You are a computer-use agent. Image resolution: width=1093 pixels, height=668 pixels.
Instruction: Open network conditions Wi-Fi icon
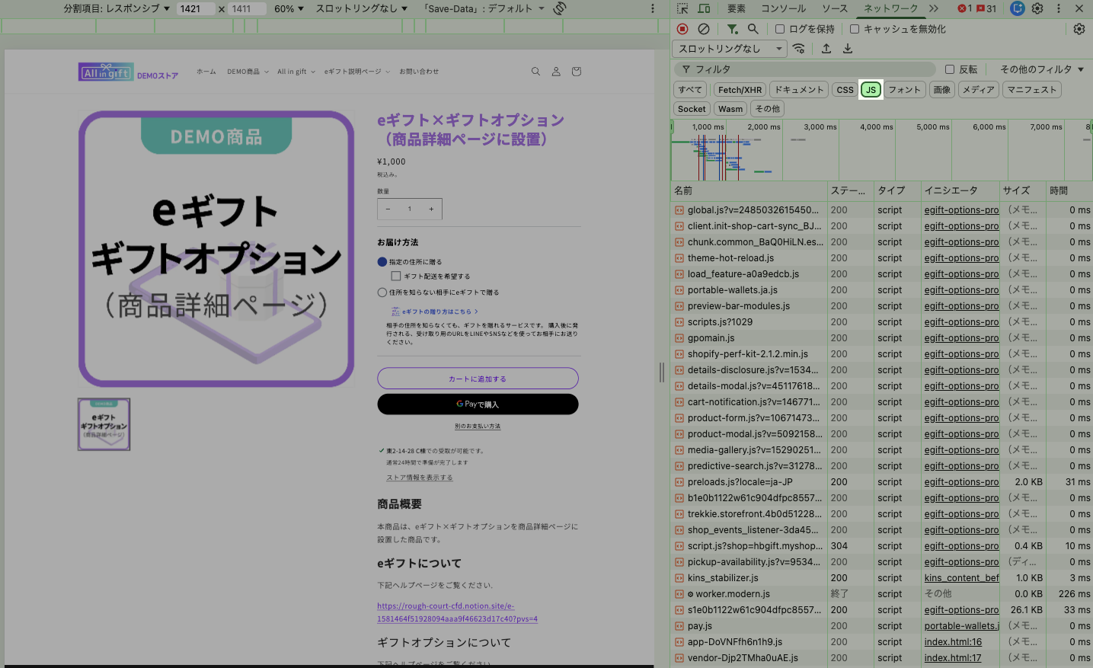pyautogui.click(x=798, y=49)
